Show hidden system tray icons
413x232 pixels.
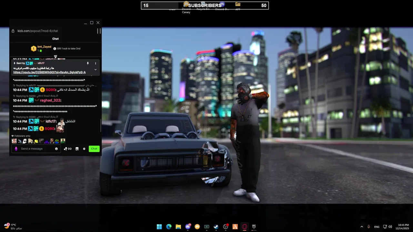361,227
